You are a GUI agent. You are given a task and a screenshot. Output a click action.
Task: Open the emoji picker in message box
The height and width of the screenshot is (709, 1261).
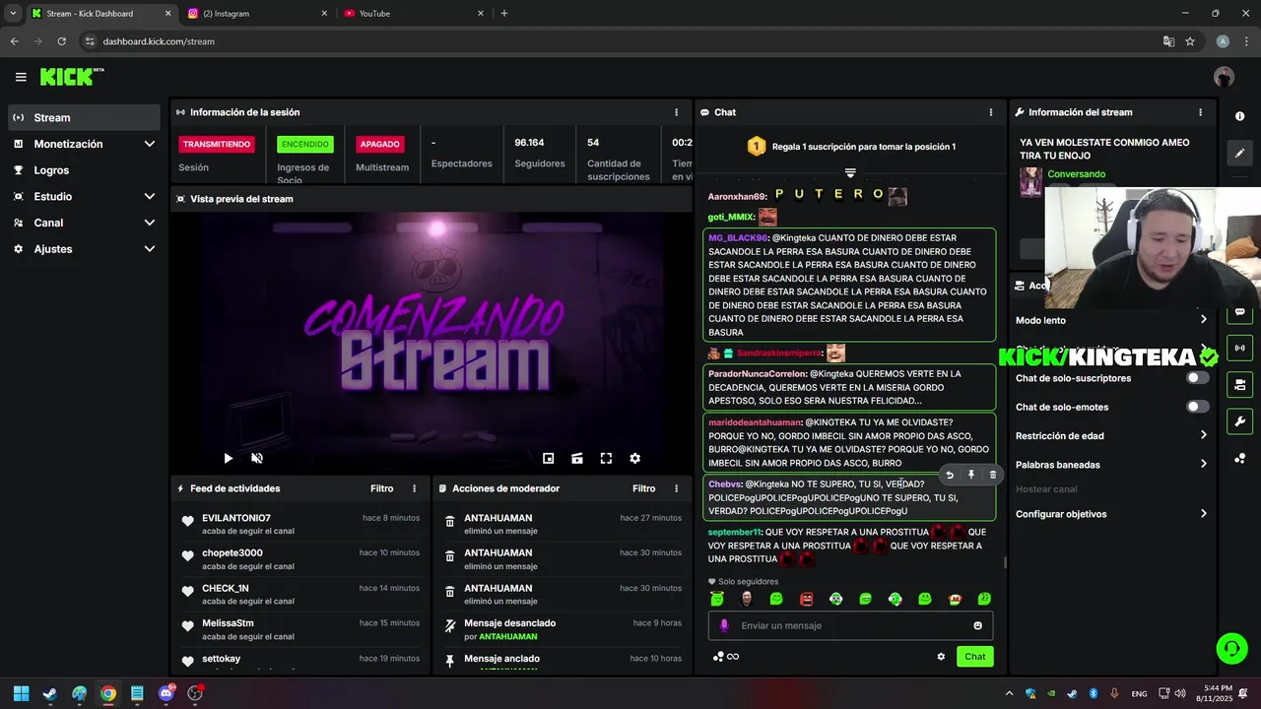[x=977, y=625]
